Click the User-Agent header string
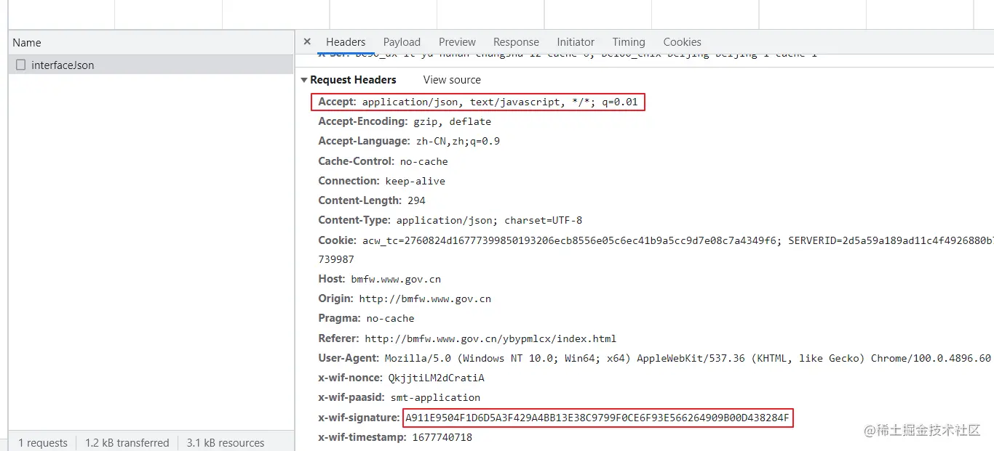 tap(688, 358)
